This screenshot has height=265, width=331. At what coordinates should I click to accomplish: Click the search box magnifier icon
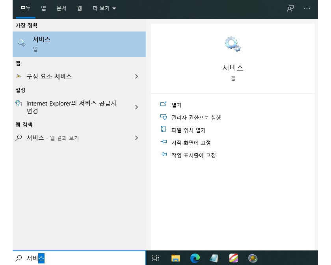pos(19,258)
